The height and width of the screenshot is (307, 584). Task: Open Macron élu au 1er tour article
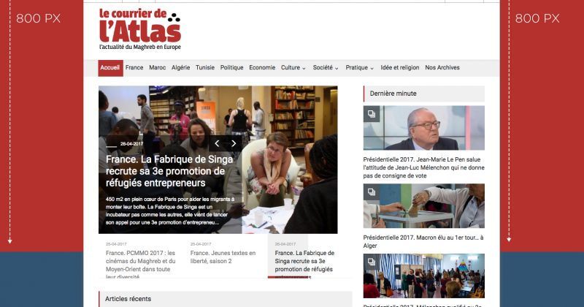click(423, 241)
